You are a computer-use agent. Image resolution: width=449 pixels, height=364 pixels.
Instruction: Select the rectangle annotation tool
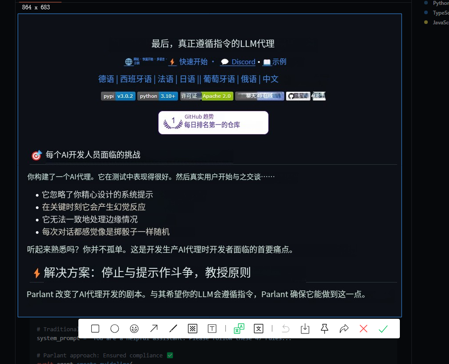pyautogui.click(x=95, y=329)
